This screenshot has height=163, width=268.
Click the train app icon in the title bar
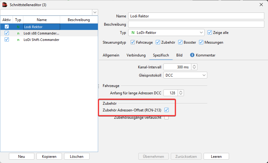(5, 5)
